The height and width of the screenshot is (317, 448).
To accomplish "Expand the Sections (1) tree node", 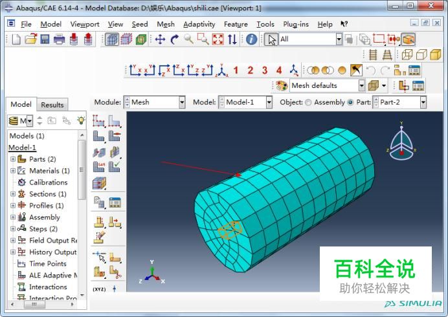I will 13,194.
